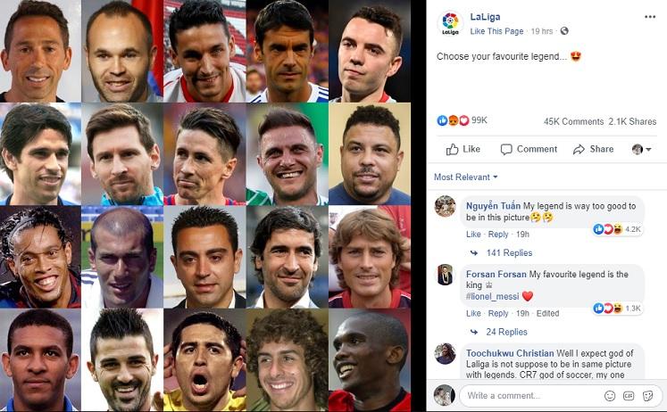Click the LaLiga page logo

tap(450, 23)
